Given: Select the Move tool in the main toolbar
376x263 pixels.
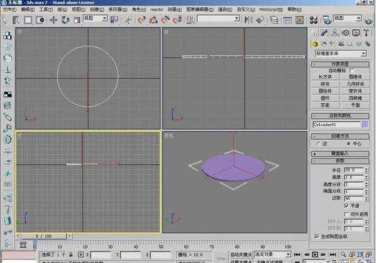Looking at the screenshot, I should [x=53, y=20].
